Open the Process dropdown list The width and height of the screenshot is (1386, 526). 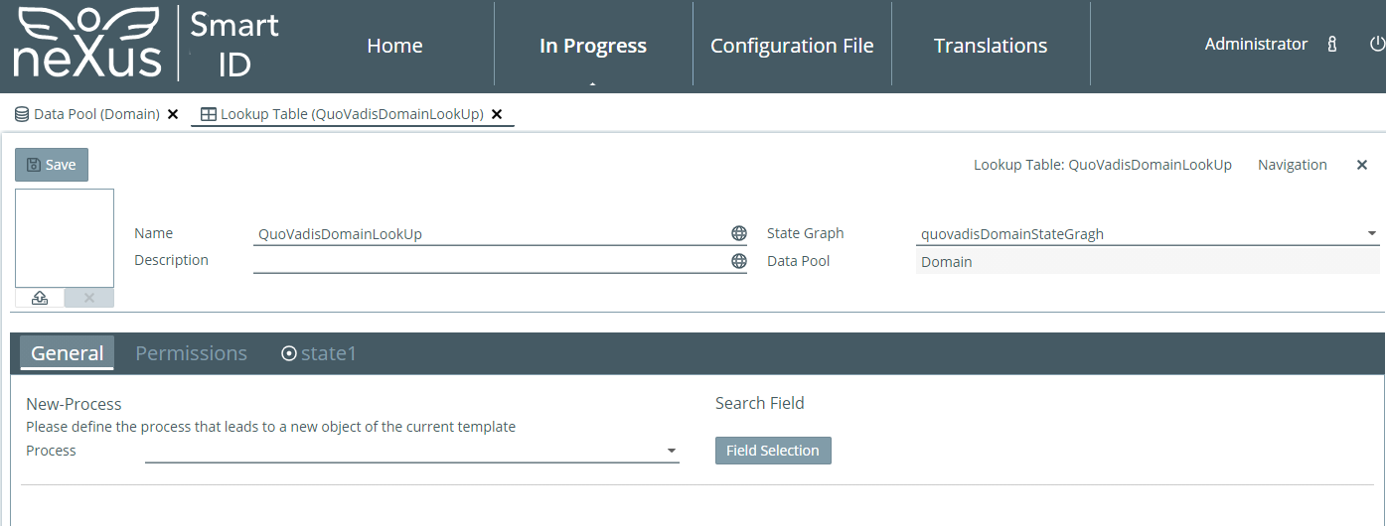(x=672, y=452)
